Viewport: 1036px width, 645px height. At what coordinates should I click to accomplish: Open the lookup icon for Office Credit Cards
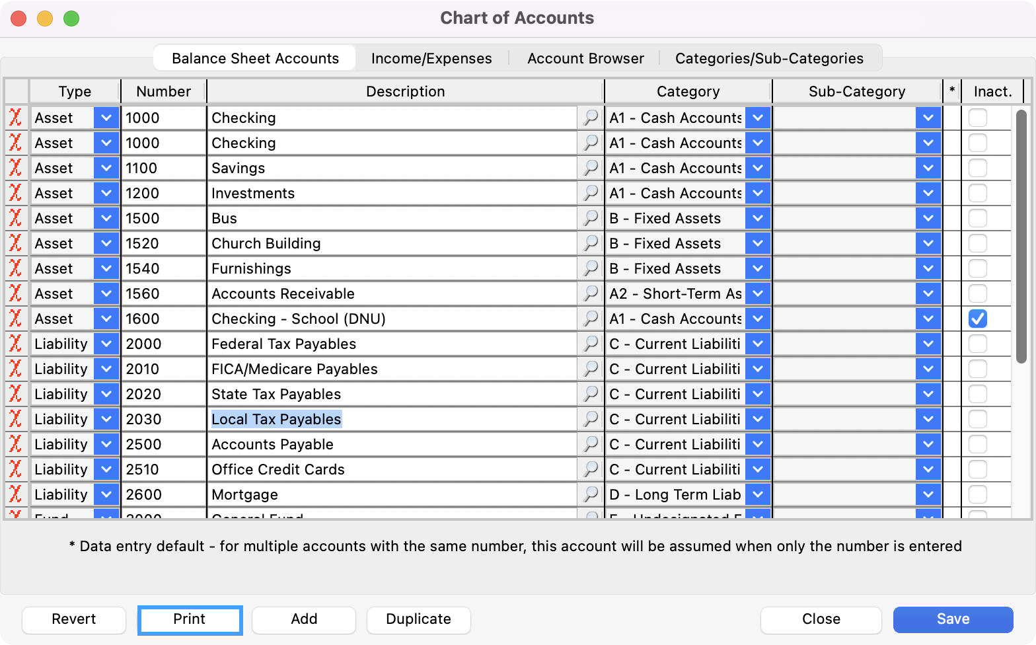590,469
